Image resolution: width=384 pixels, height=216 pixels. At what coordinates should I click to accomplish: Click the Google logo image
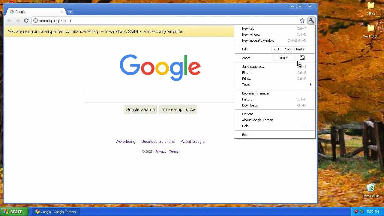(x=160, y=67)
